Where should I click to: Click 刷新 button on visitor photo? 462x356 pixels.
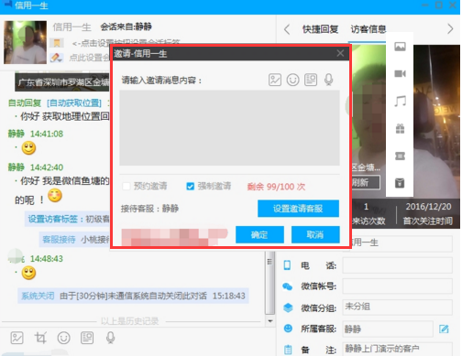[x=366, y=182]
